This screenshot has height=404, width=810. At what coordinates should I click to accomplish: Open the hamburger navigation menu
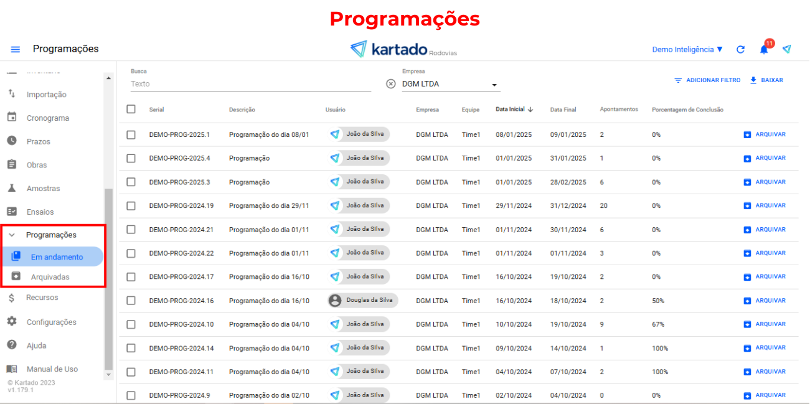pyautogui.click(x=16, y=49)
